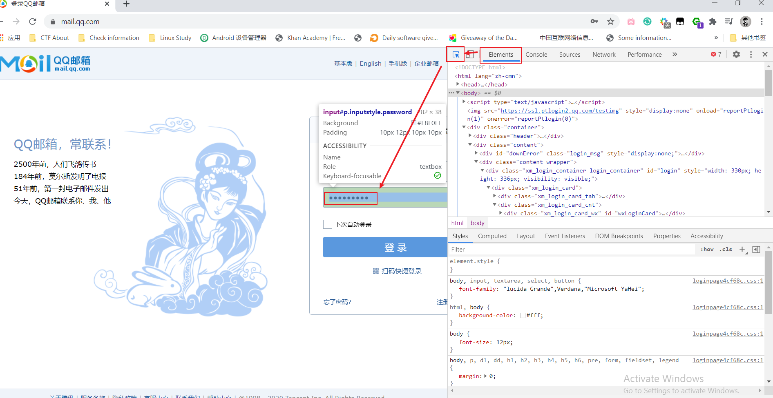This screenshot has height=398, width=773.
Task: Toggle the device toolbar icon
Action: pos(470,55)
